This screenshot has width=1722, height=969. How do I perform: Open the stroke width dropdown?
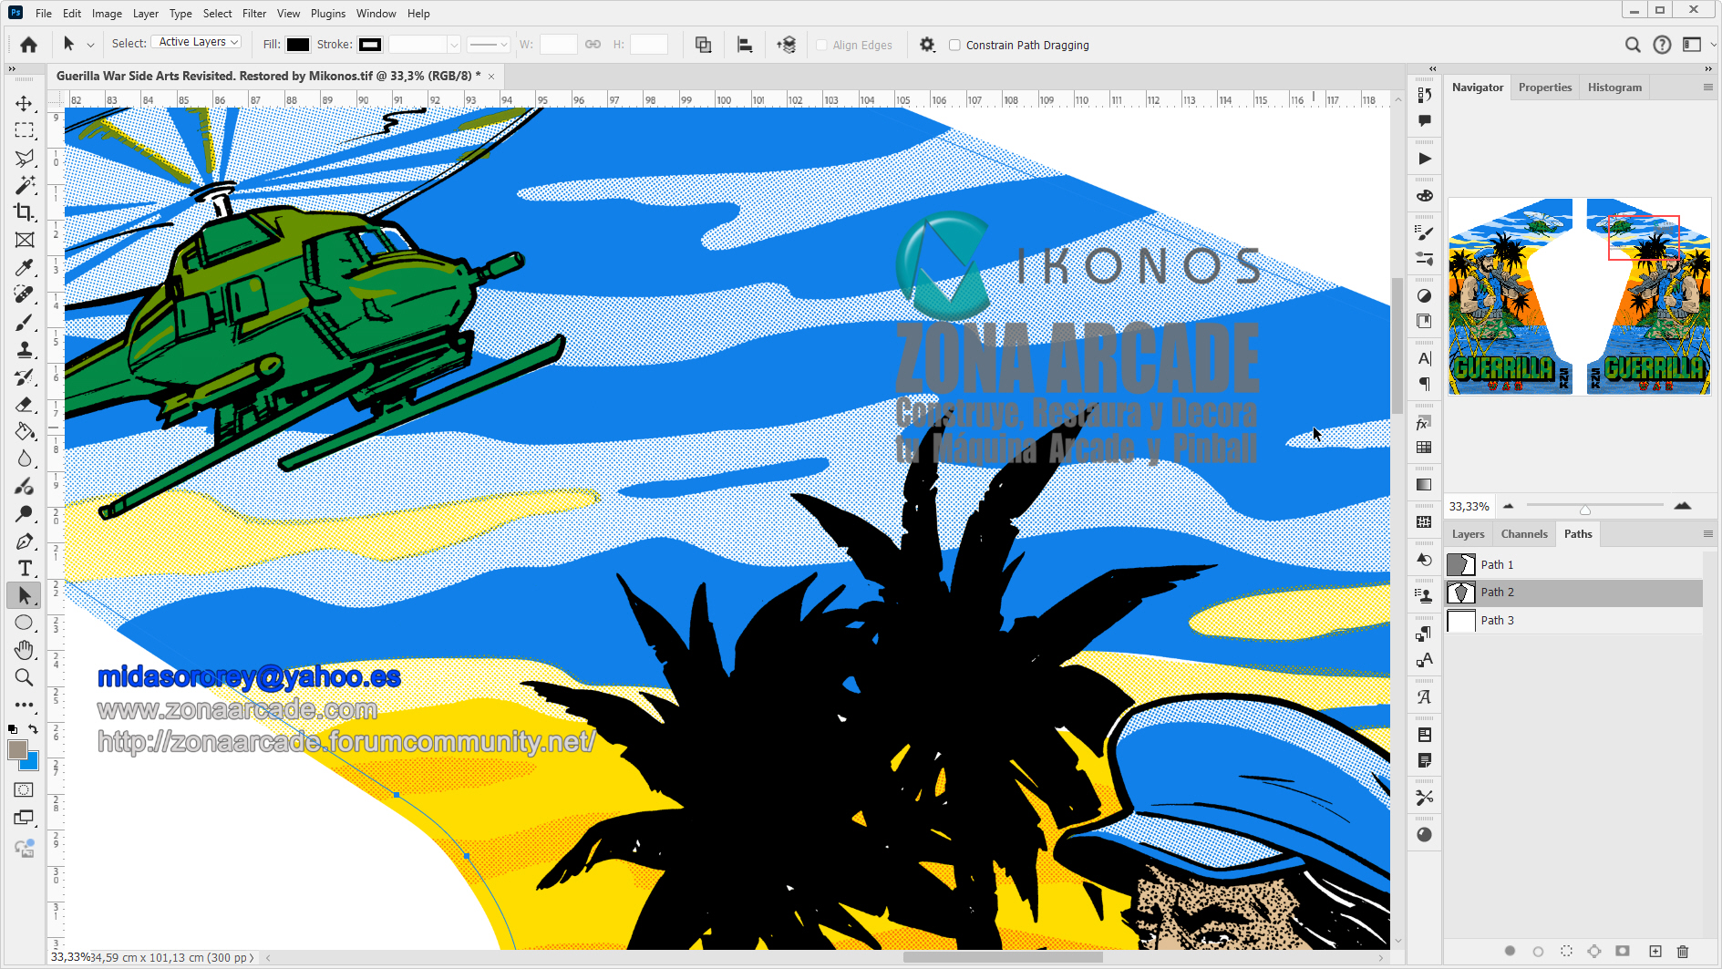click(x=454, y=44)
